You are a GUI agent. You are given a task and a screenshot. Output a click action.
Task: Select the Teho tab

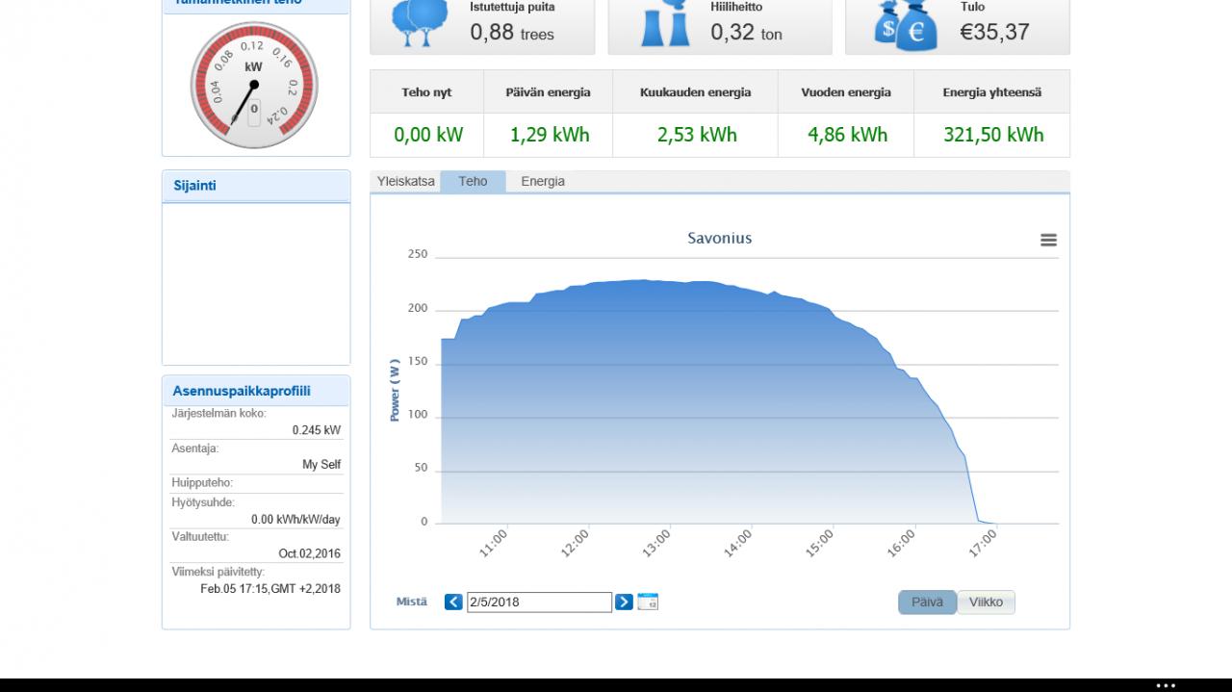[473, 181]
